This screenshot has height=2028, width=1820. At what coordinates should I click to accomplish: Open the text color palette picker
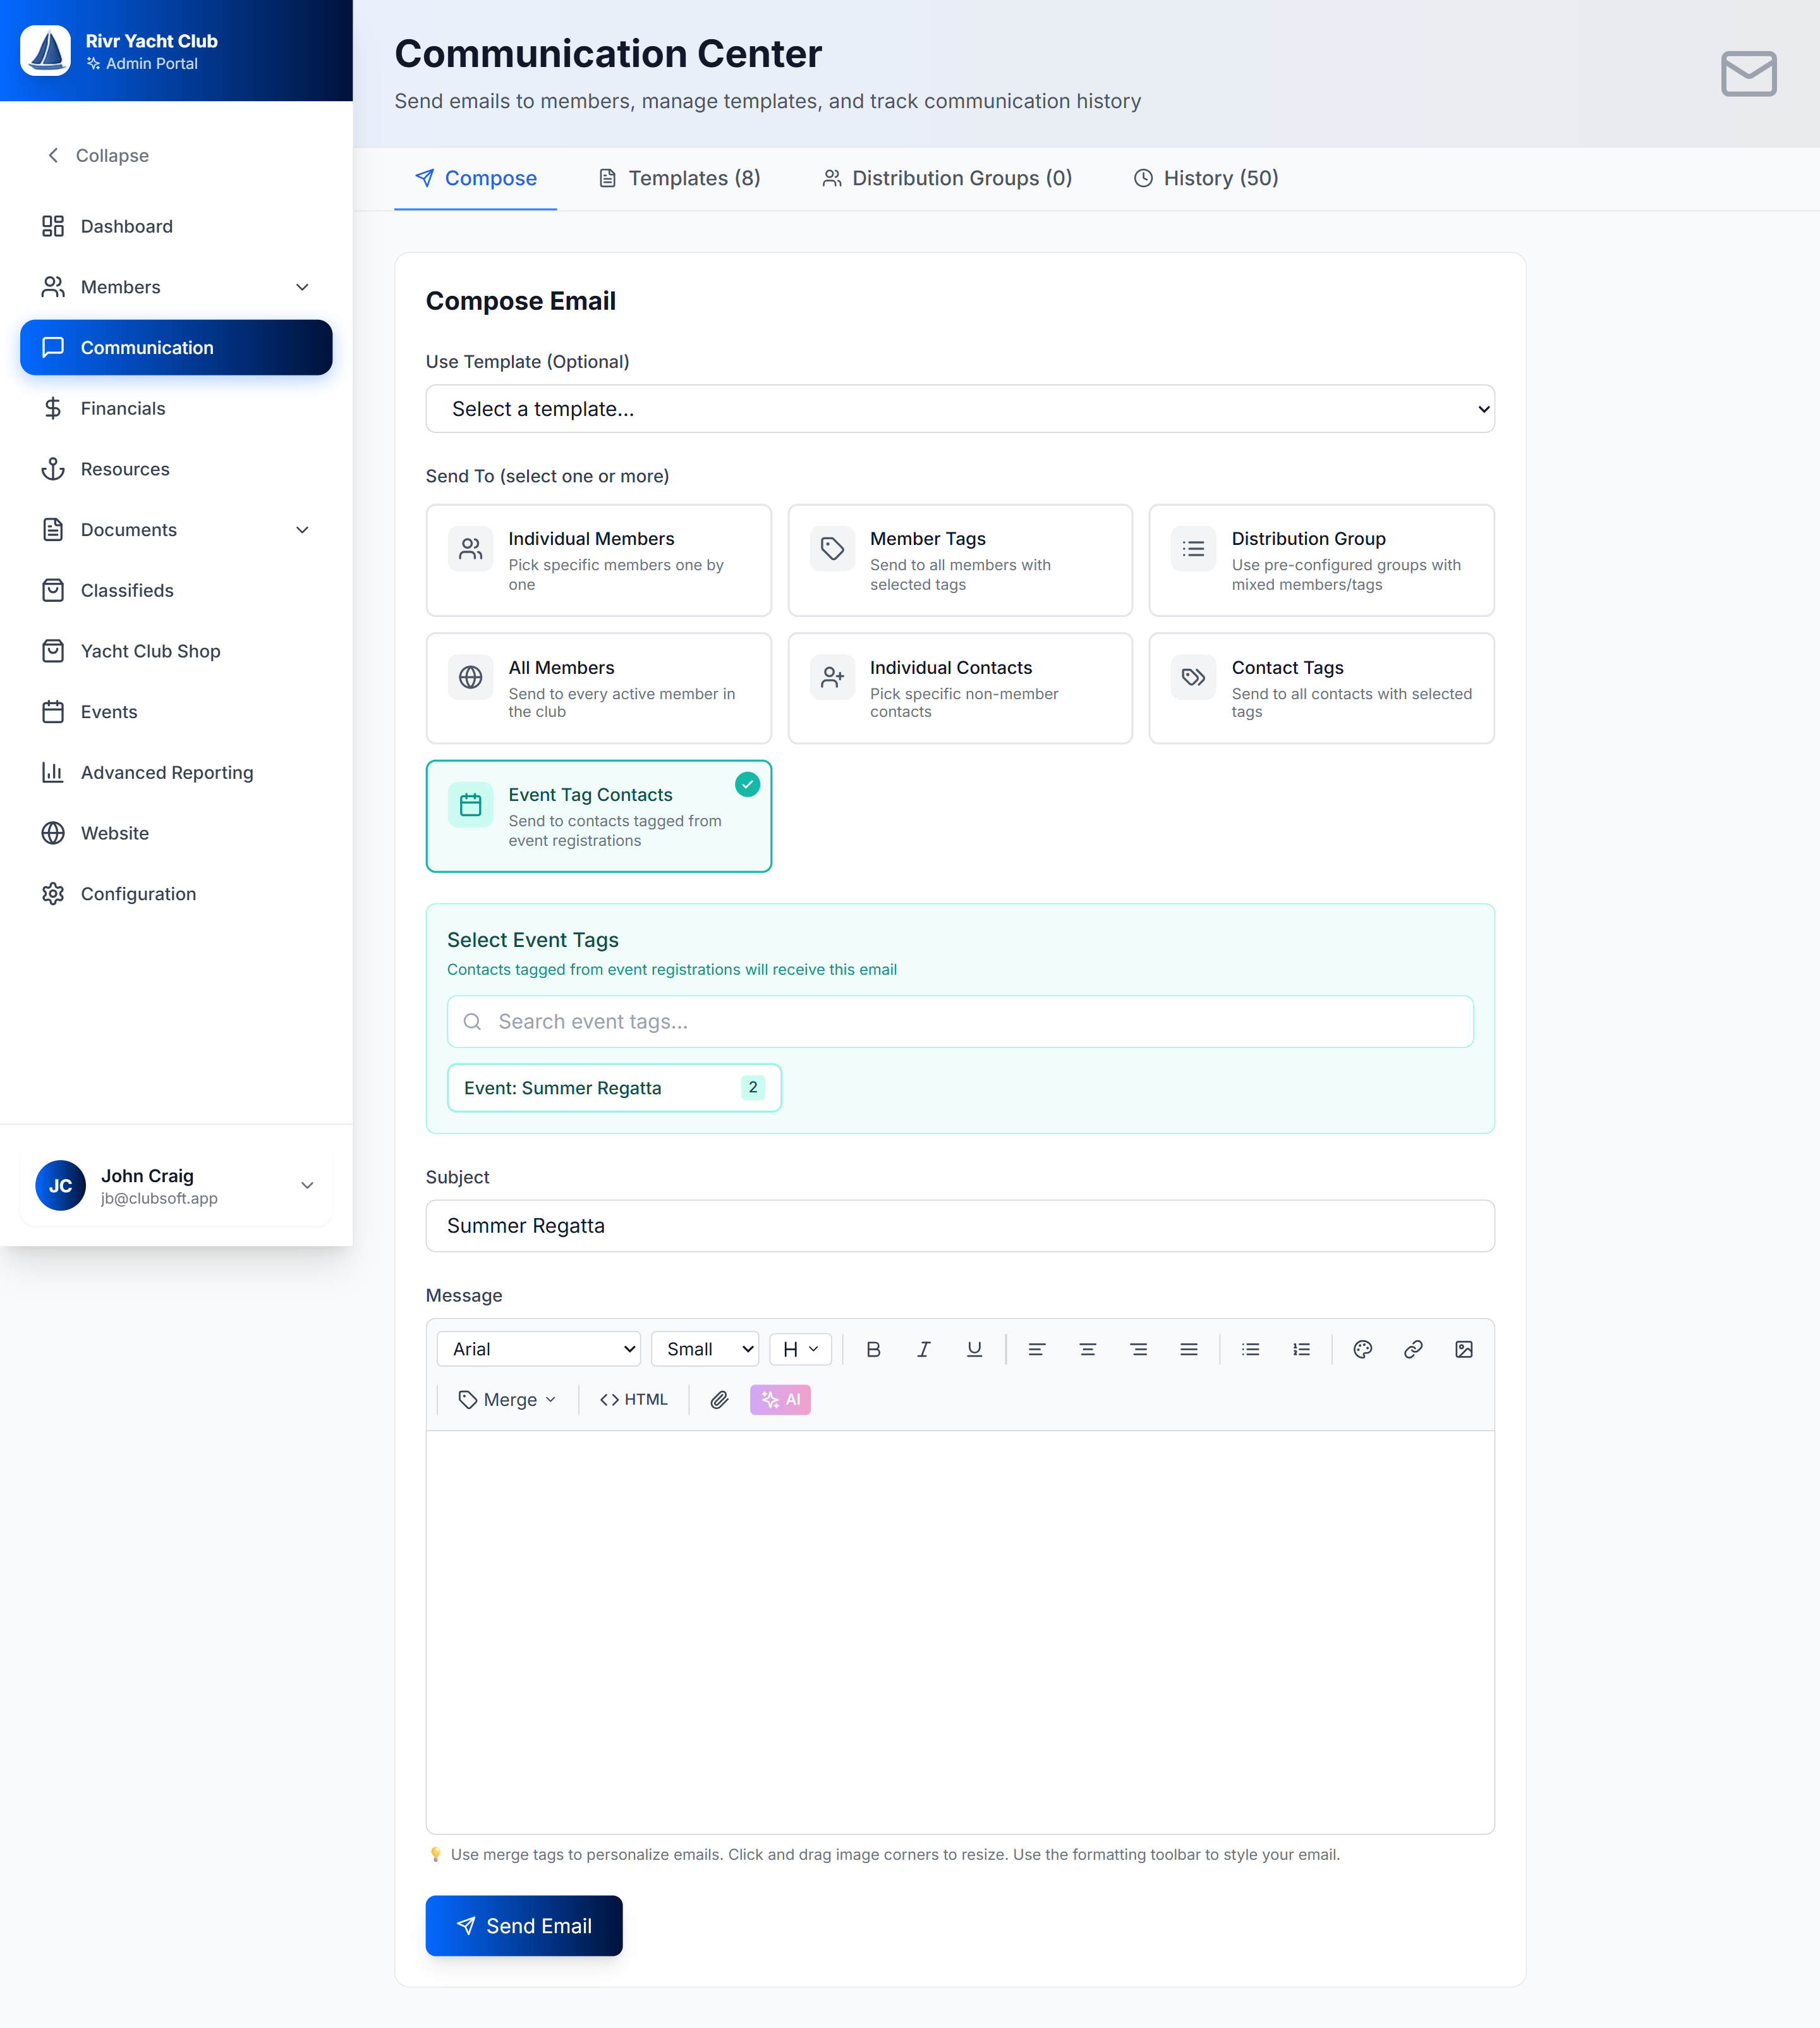(x=1362, y=1348)
